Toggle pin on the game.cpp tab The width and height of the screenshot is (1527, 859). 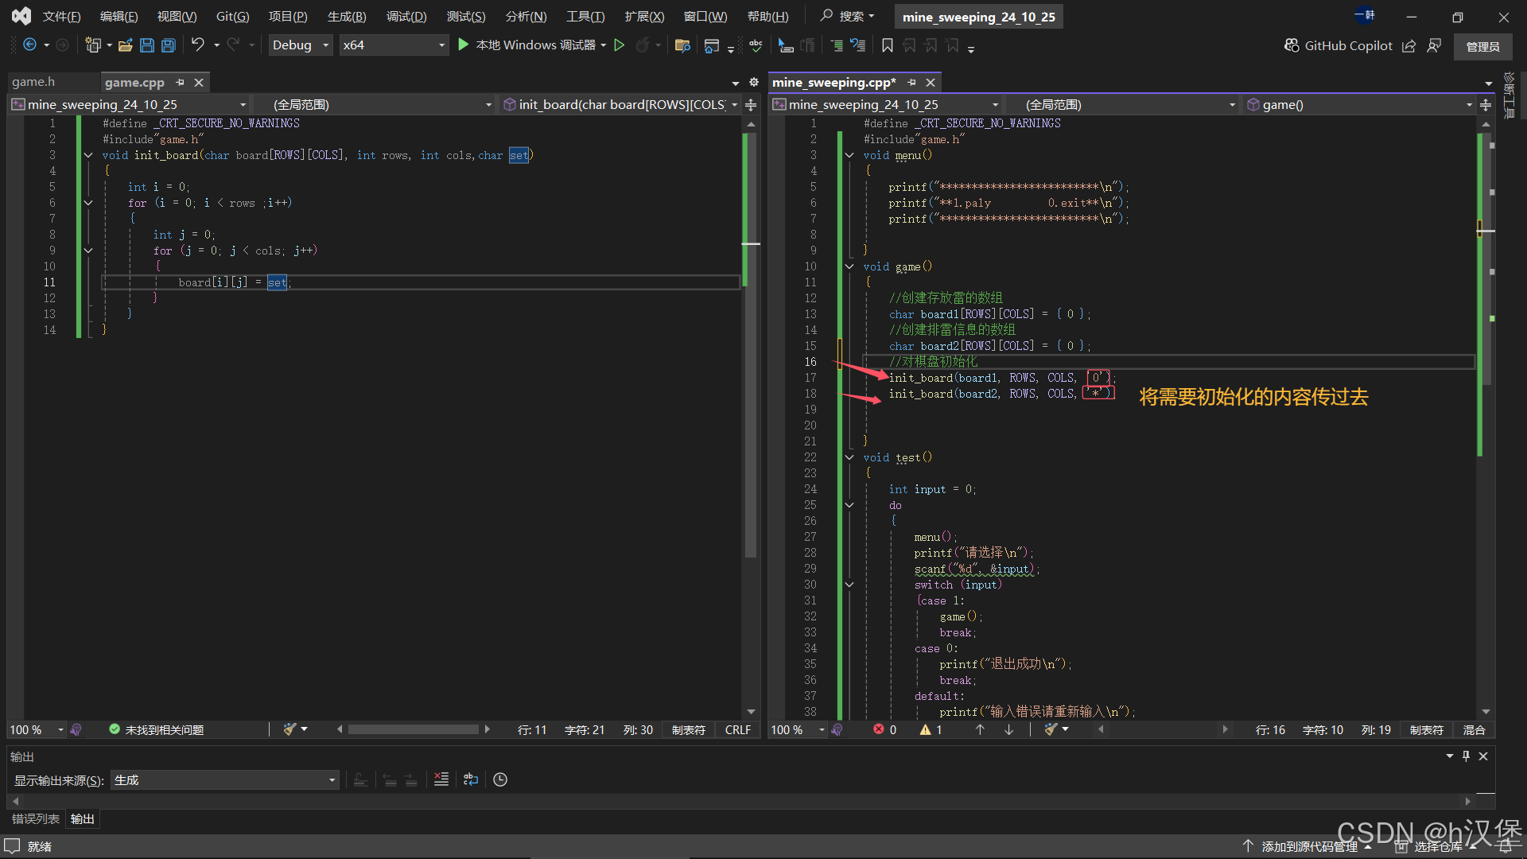coord(180,82)
